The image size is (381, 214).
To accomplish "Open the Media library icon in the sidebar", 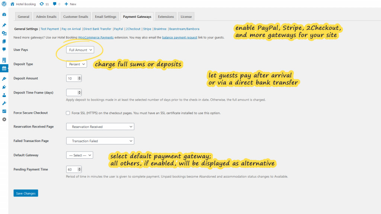I will [x=4, y=33].
